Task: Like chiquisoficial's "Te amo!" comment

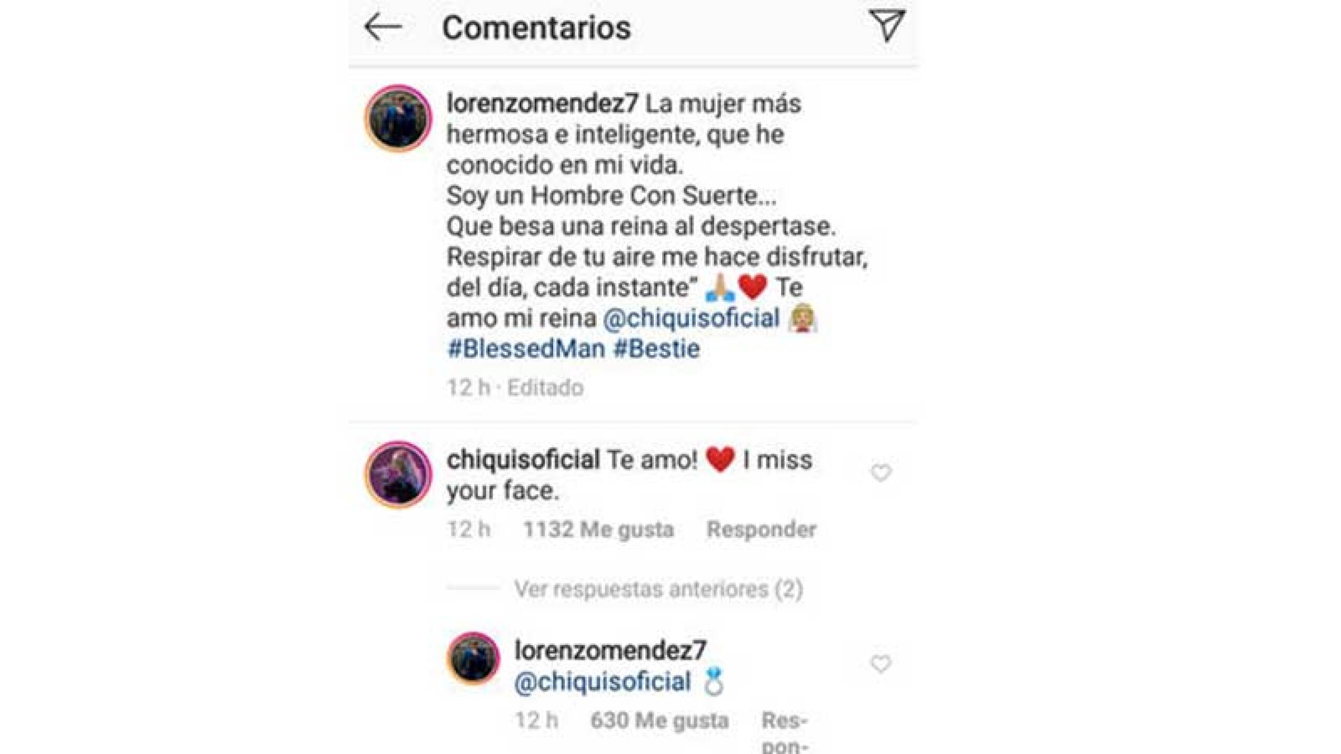Action: pos(881,473)
